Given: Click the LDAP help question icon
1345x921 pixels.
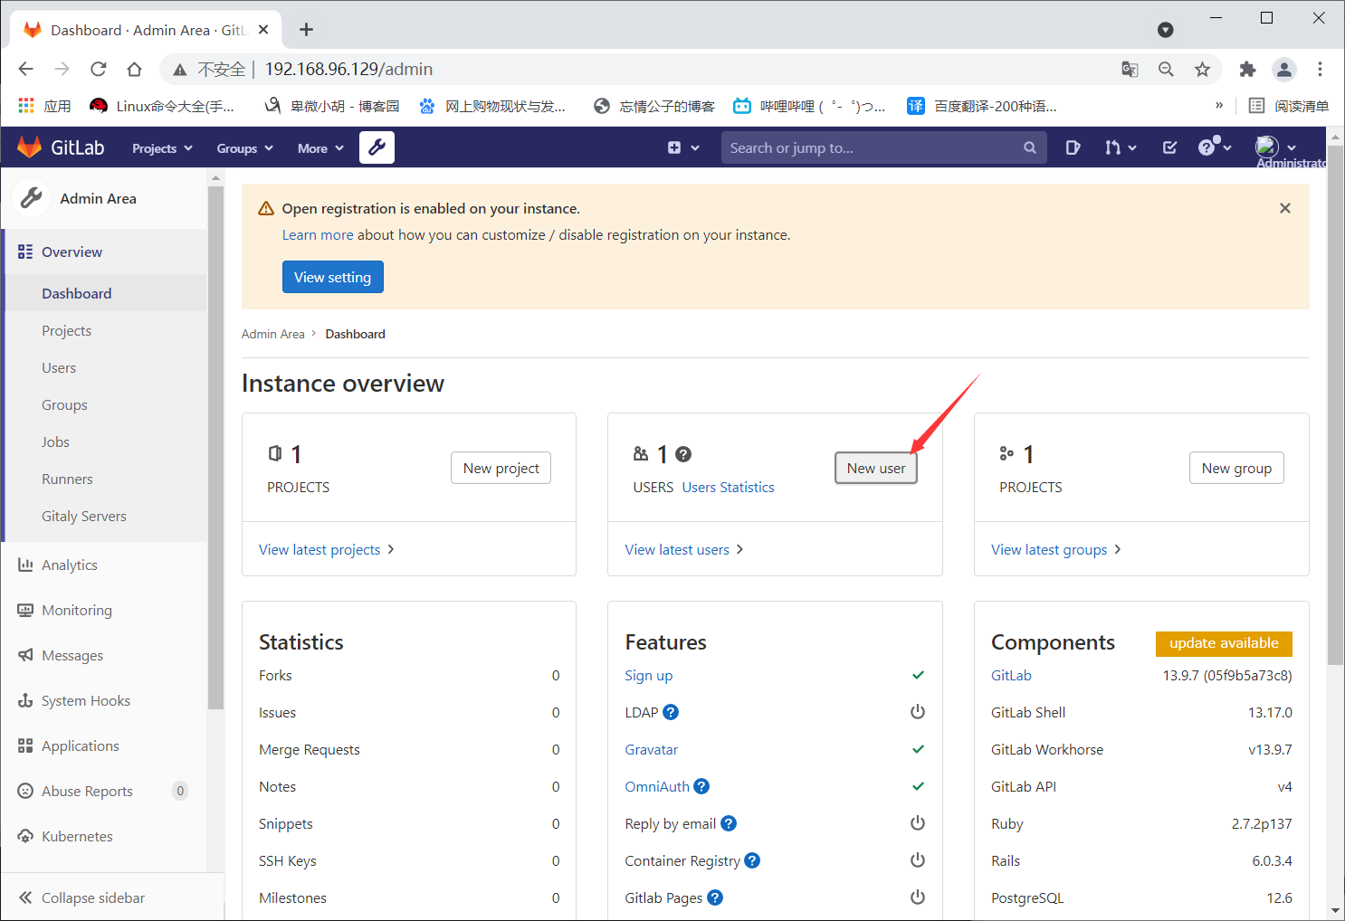Looking at the screenshot, I should click(671, 712).
